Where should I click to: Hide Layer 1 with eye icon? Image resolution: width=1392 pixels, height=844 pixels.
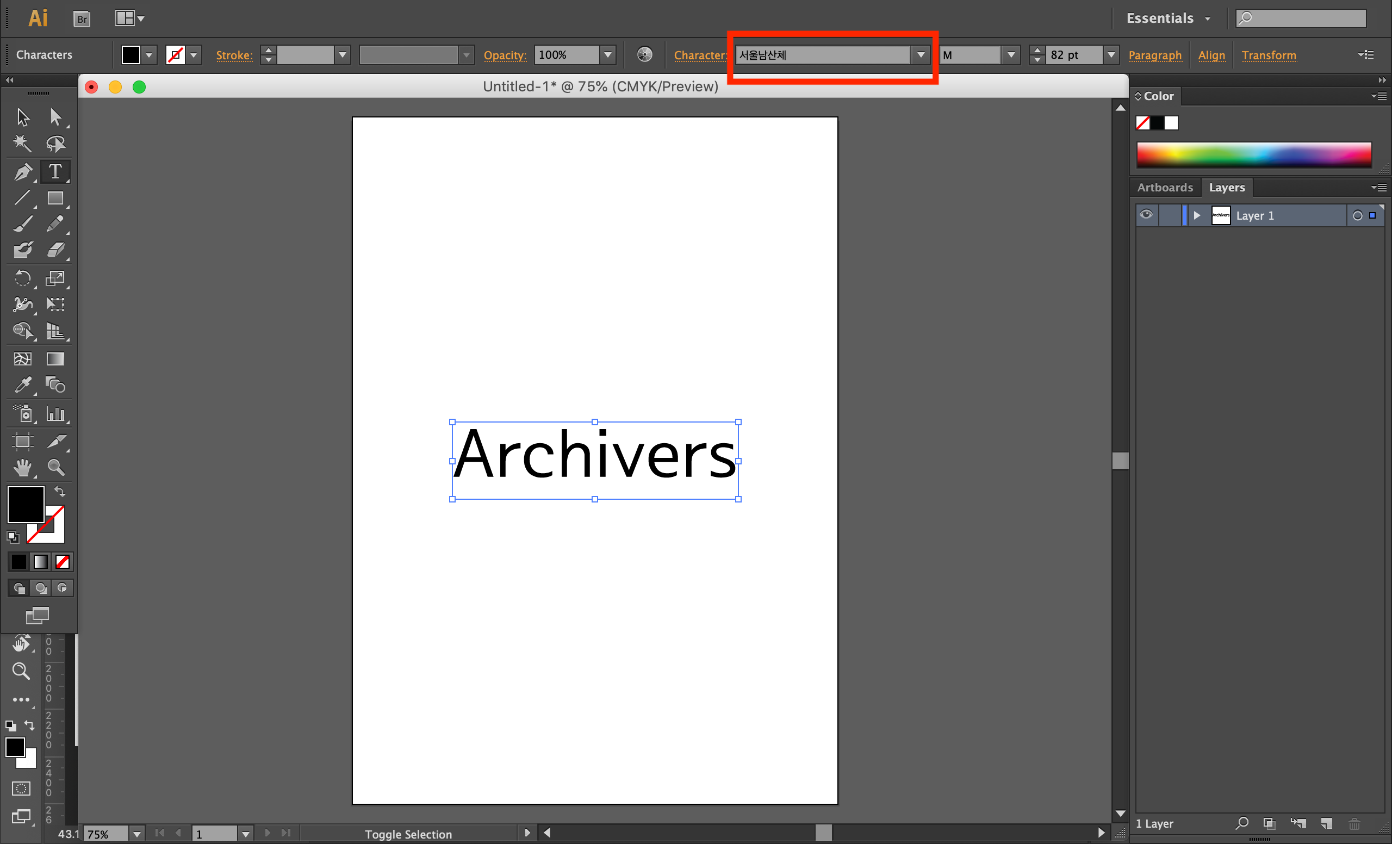(1146, 215)
